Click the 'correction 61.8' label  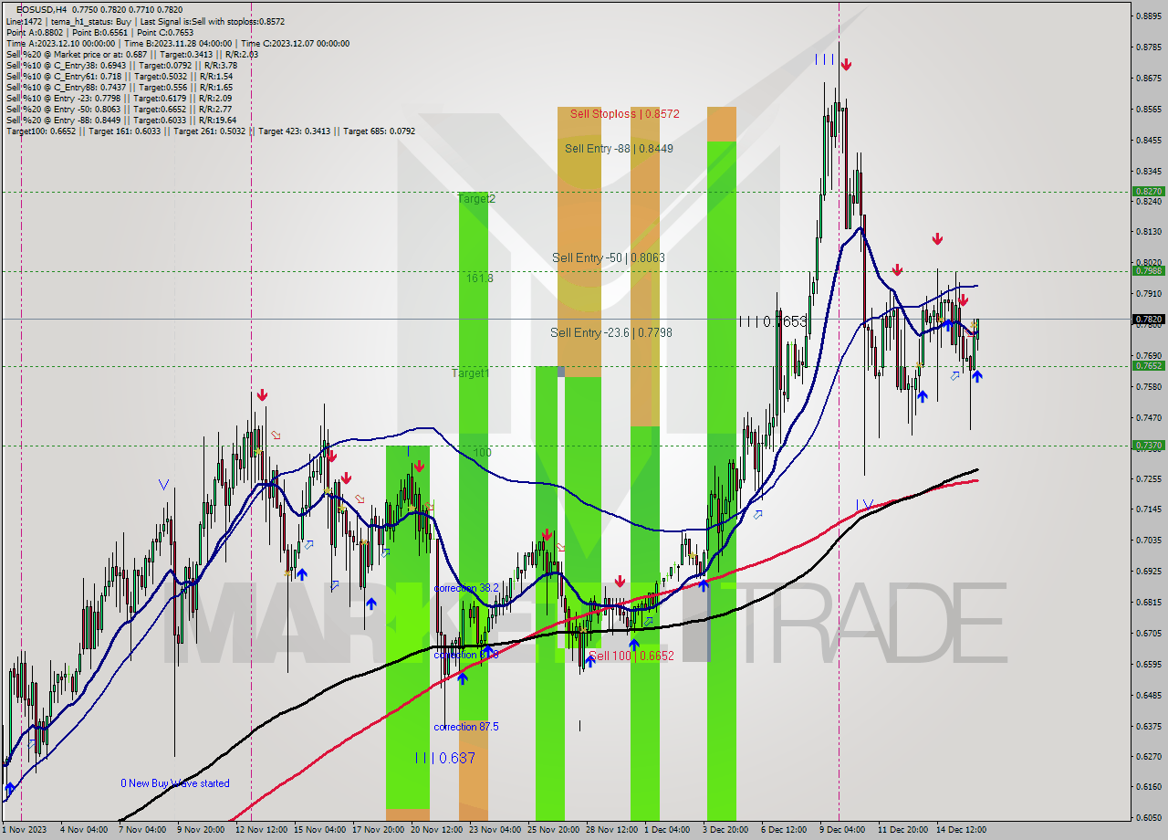(x=466, y=655)
